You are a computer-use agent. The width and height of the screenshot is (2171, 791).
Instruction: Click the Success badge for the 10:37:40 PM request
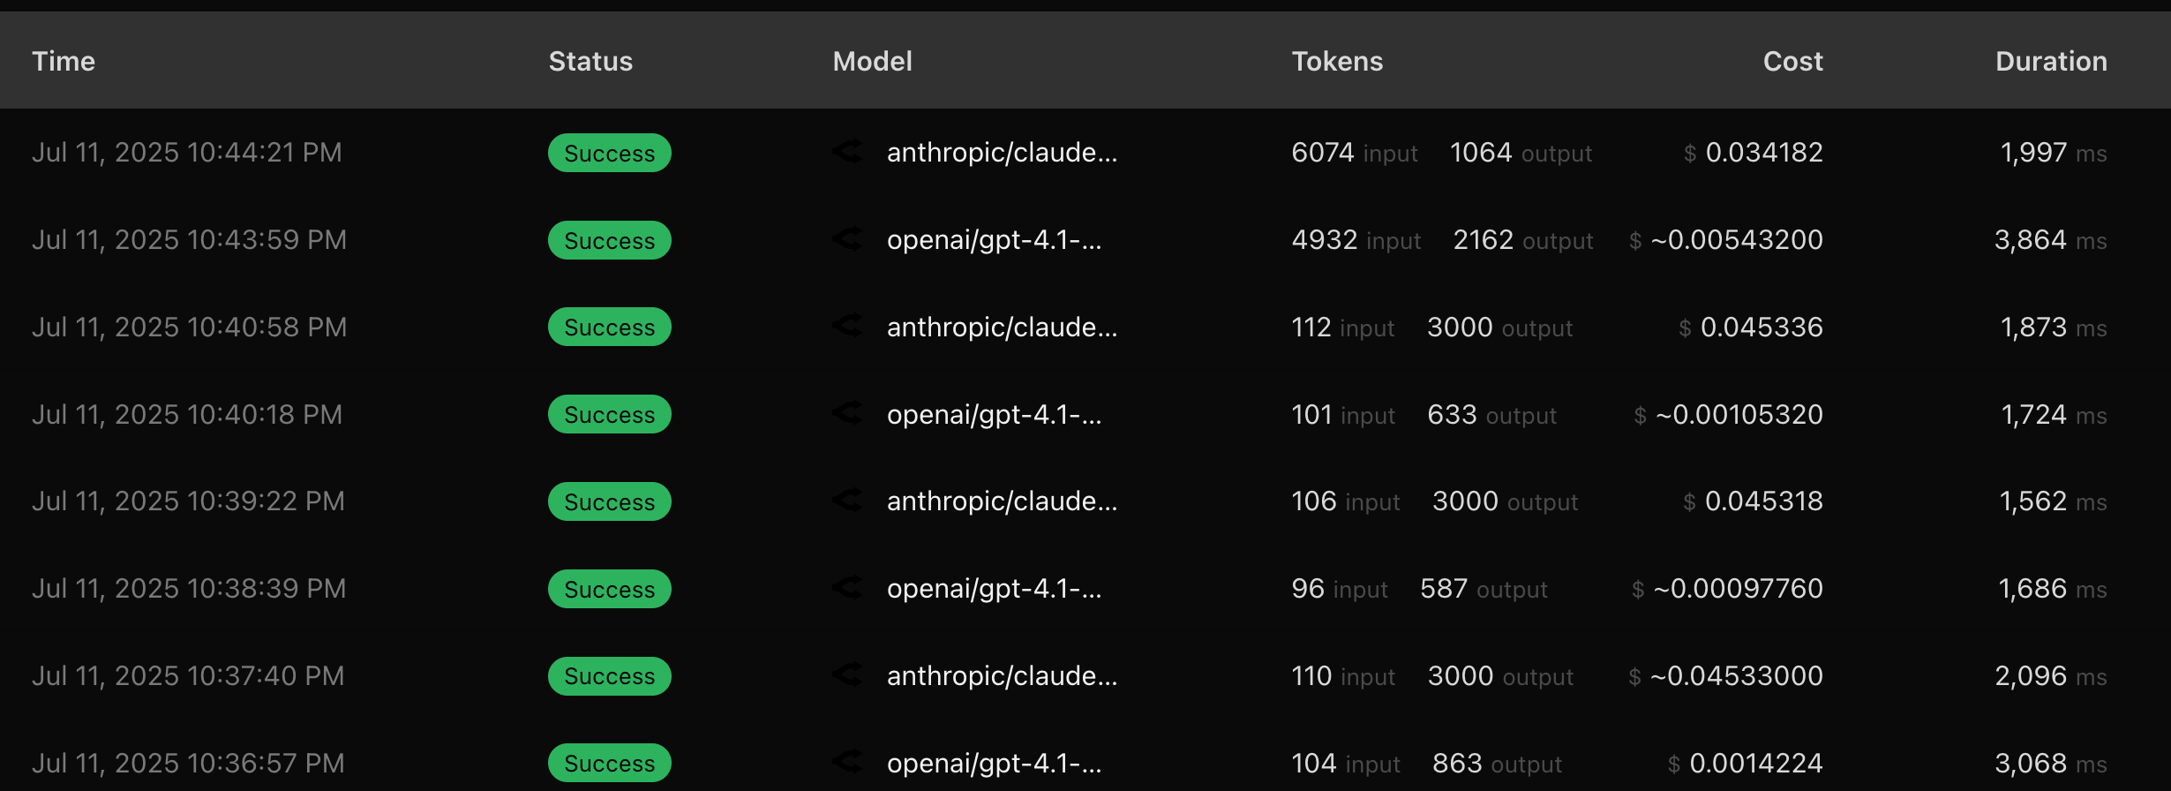click(609, 675)
